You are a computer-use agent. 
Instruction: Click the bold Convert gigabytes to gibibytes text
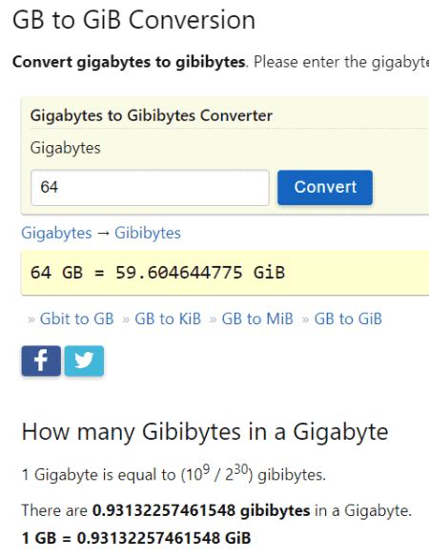[x=129, y=62]
